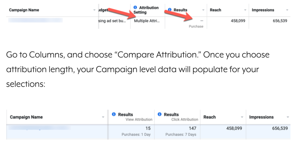Click the Using ad set budget cell
The image size is (296, 144).
[112, 21]
